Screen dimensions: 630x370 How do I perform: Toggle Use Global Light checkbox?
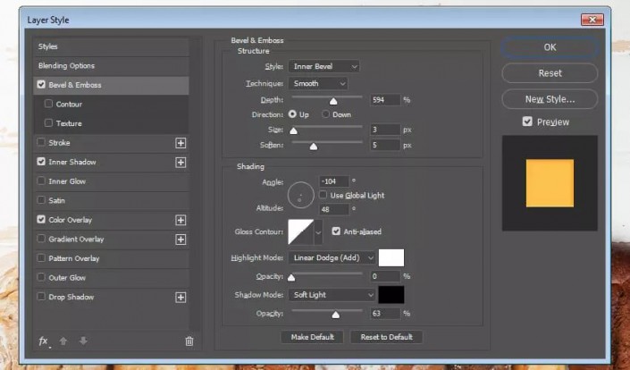[x=323, y=195]
